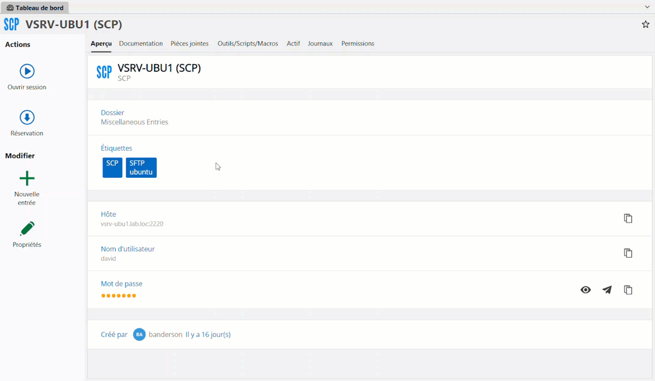
Task: Edit Propriétés via the pencil icon
Action: point(26,228)
